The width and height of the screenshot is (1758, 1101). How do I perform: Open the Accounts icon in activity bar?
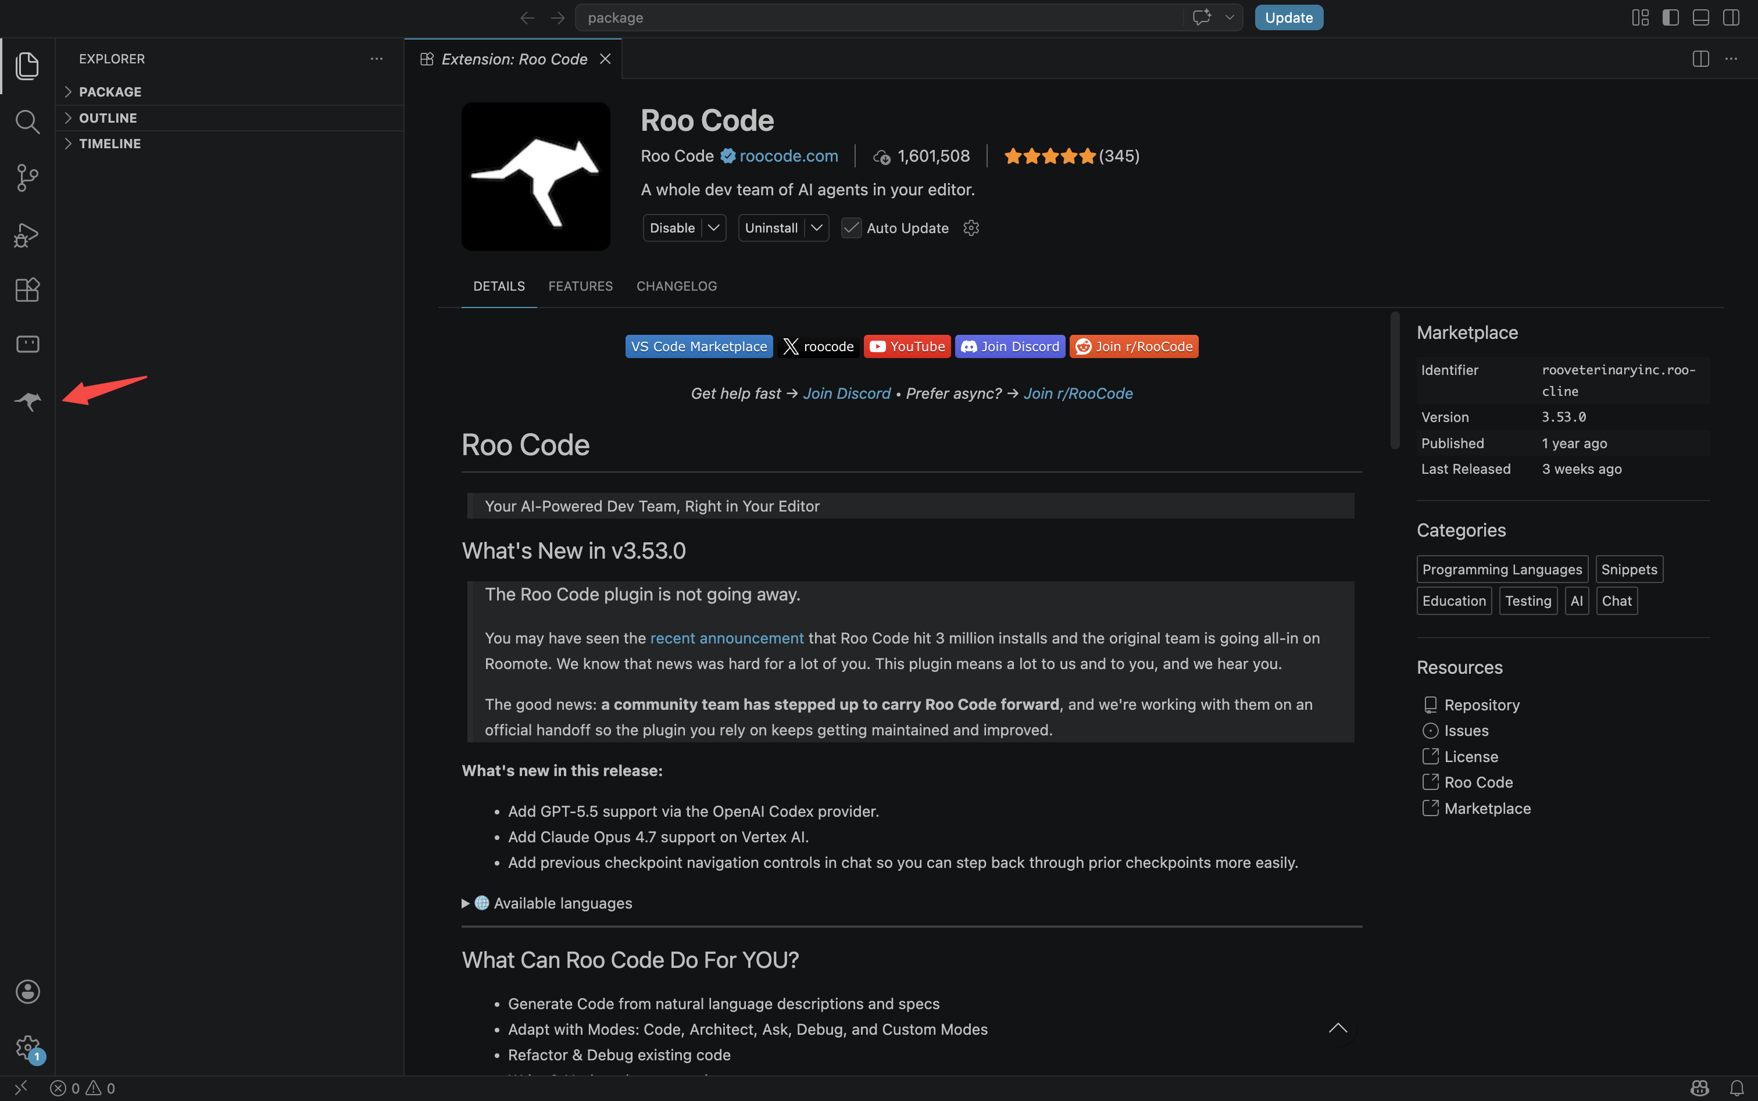point(27,991)
